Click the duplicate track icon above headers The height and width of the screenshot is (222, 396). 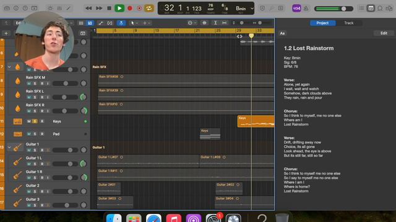click(x=82, y=33)
